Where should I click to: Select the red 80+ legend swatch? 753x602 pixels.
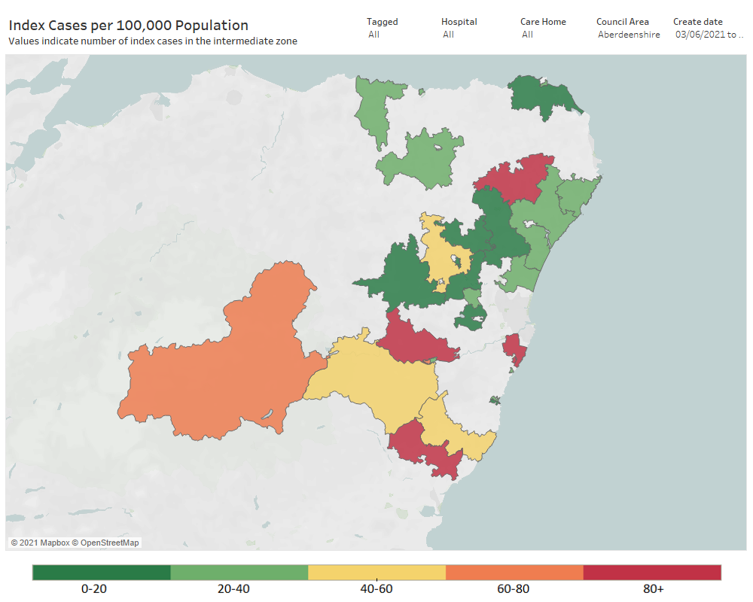[x=652, y=572]
